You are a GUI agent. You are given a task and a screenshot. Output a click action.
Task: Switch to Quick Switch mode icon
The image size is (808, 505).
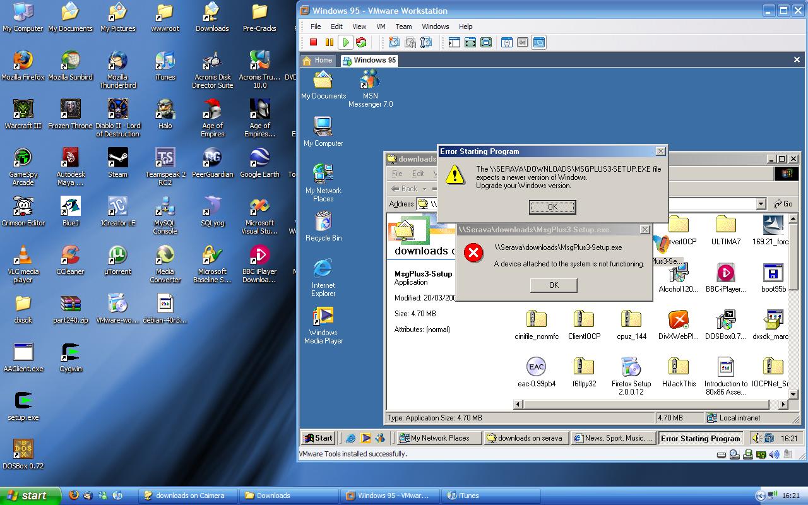[470, 42]
